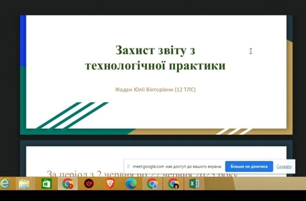This screenshot has height=201, width=306.
Task: Launch the Brave browser icon
Action: point(110,184)
